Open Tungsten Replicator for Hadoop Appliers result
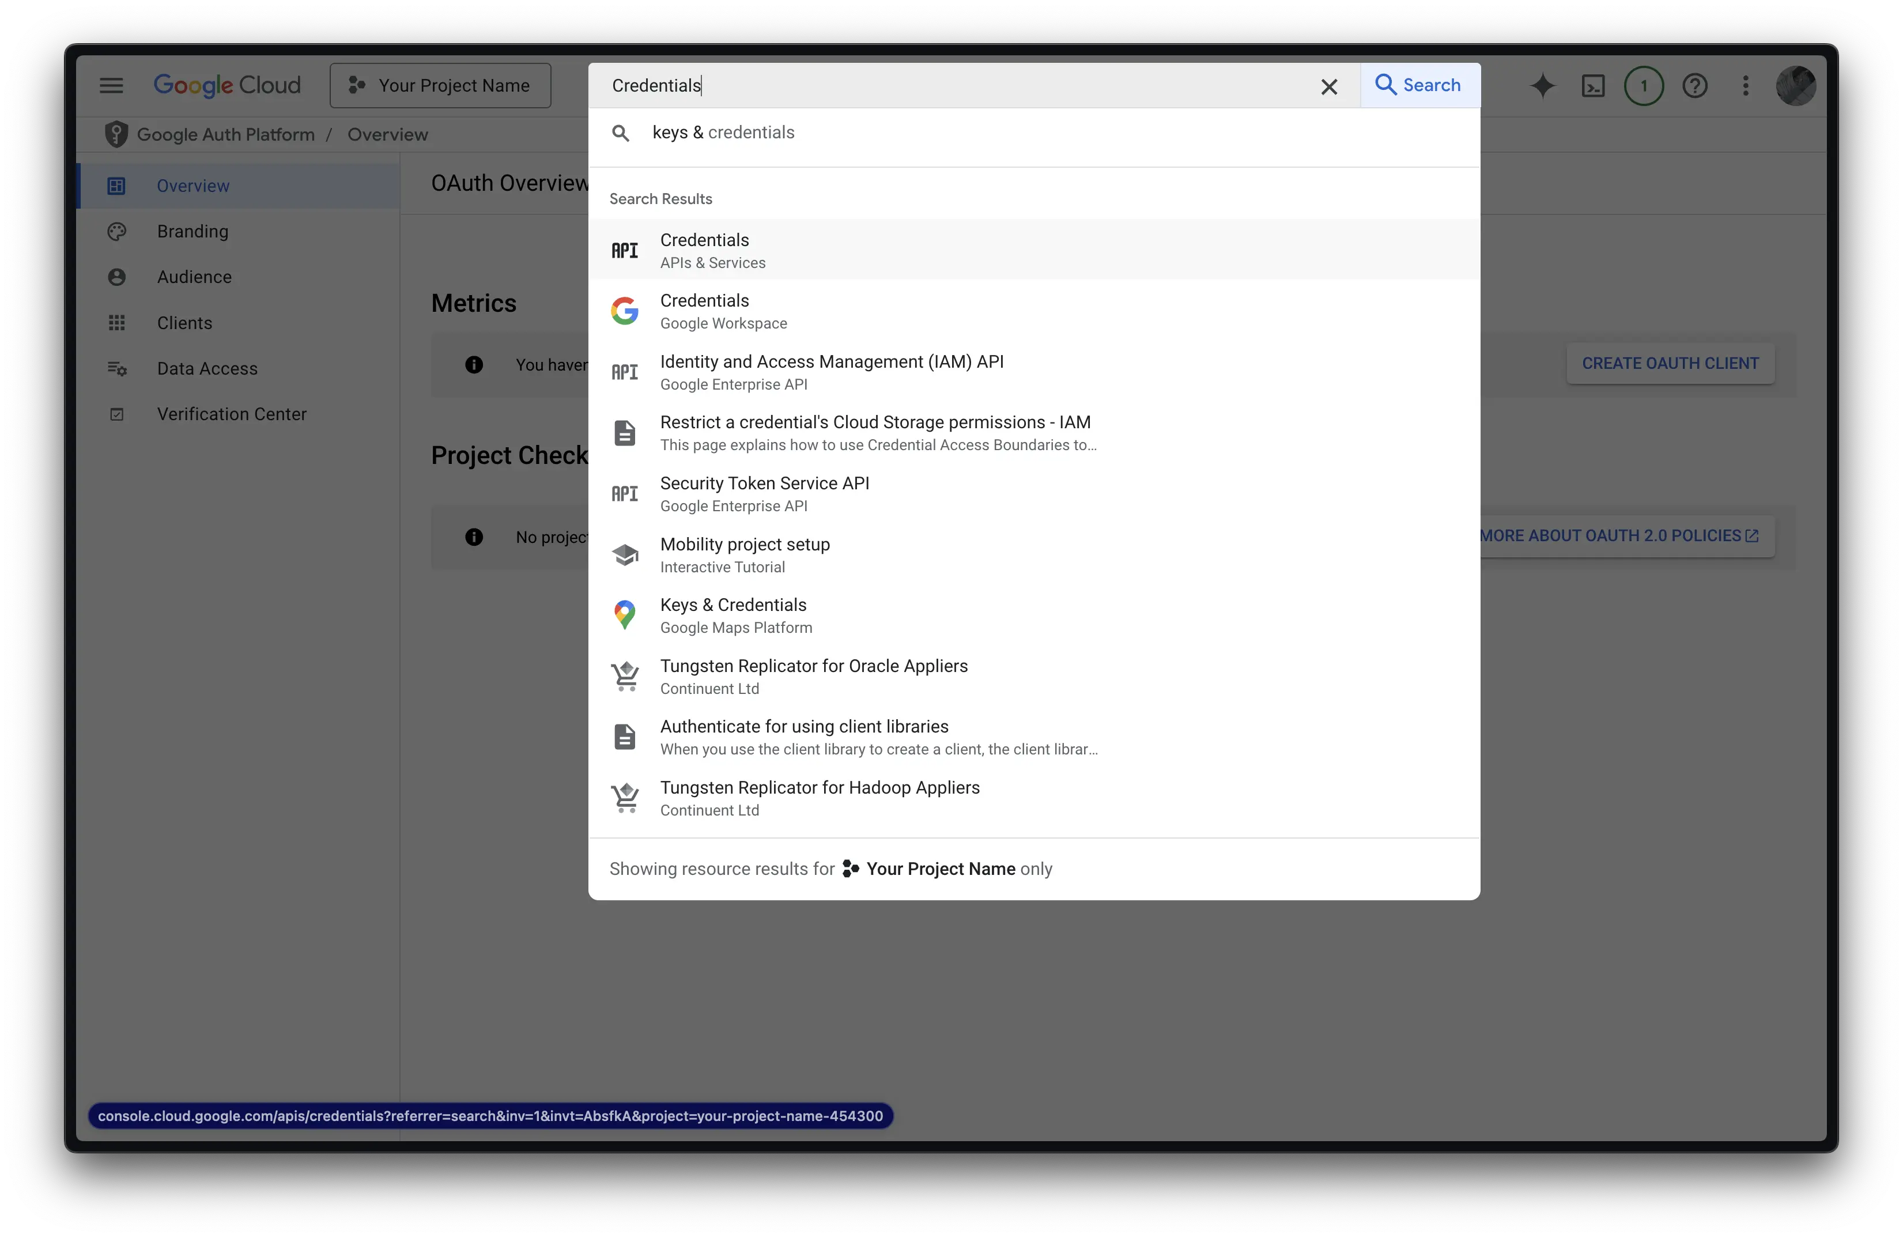Viewport: 1903px width, 1238px height. tap(1034, 797)
